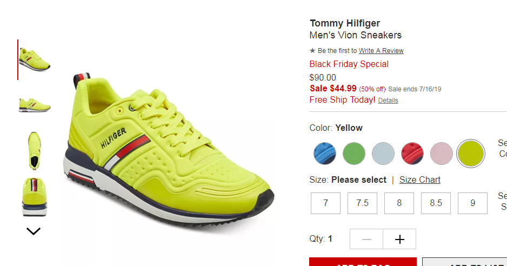Image resolution: width=507 pixels, height=266 pixels.
Task: Open the Write A Review link
Action: coord(381,51)
